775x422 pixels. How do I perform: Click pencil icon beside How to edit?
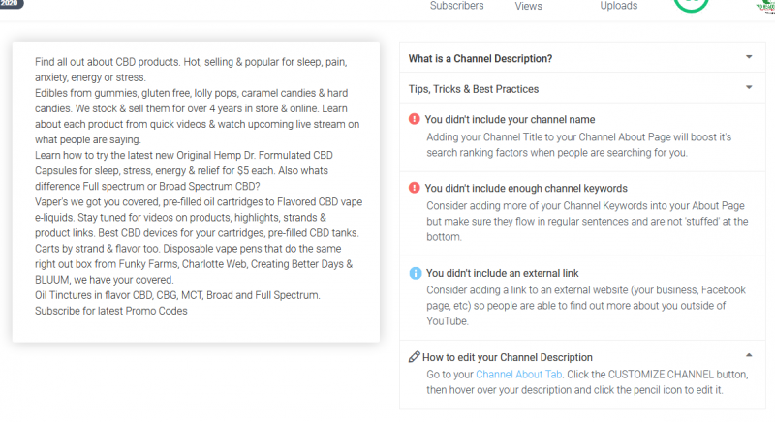(415, 357)
